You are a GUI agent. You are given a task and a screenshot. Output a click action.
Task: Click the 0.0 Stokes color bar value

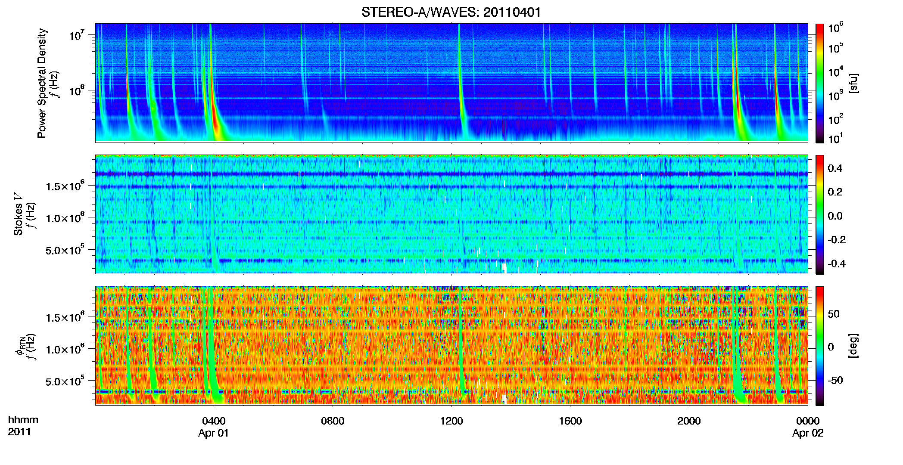pyautogui.click(x=835, y=216)
